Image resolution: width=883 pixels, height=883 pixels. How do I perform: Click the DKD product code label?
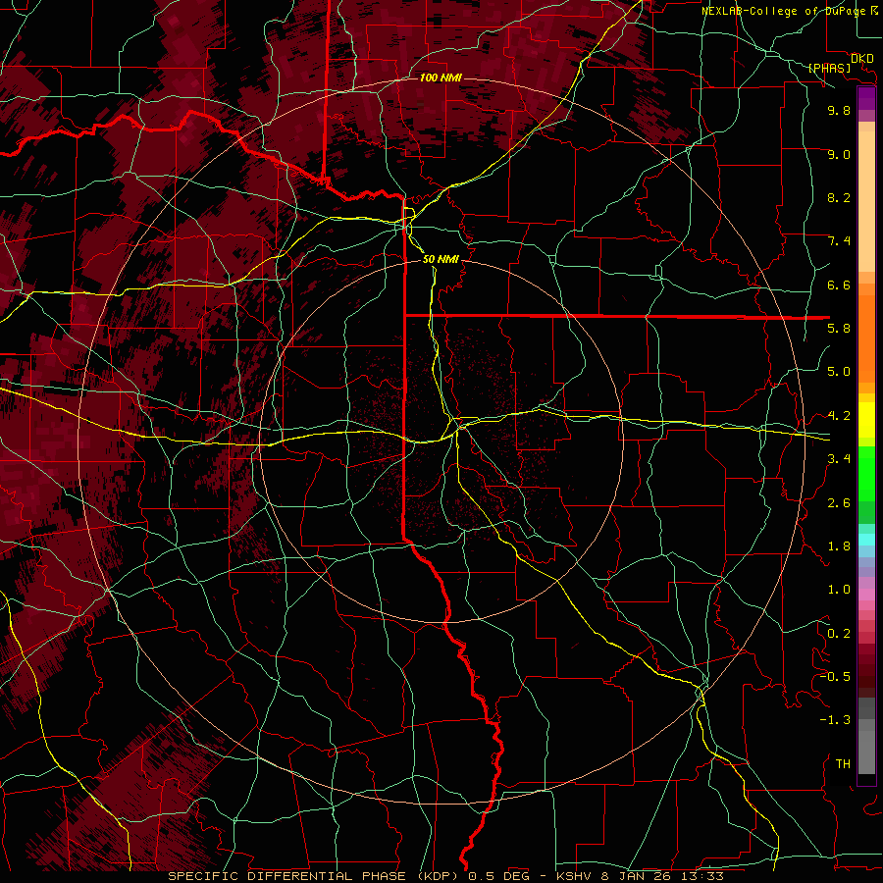[x=861, y=59]
